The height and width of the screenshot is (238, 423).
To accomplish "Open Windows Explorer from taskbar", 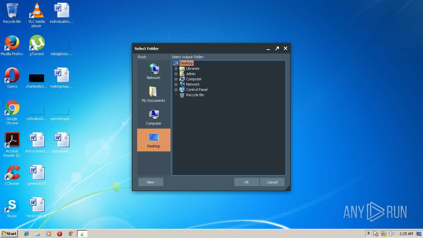I will (x=37, y=234).
